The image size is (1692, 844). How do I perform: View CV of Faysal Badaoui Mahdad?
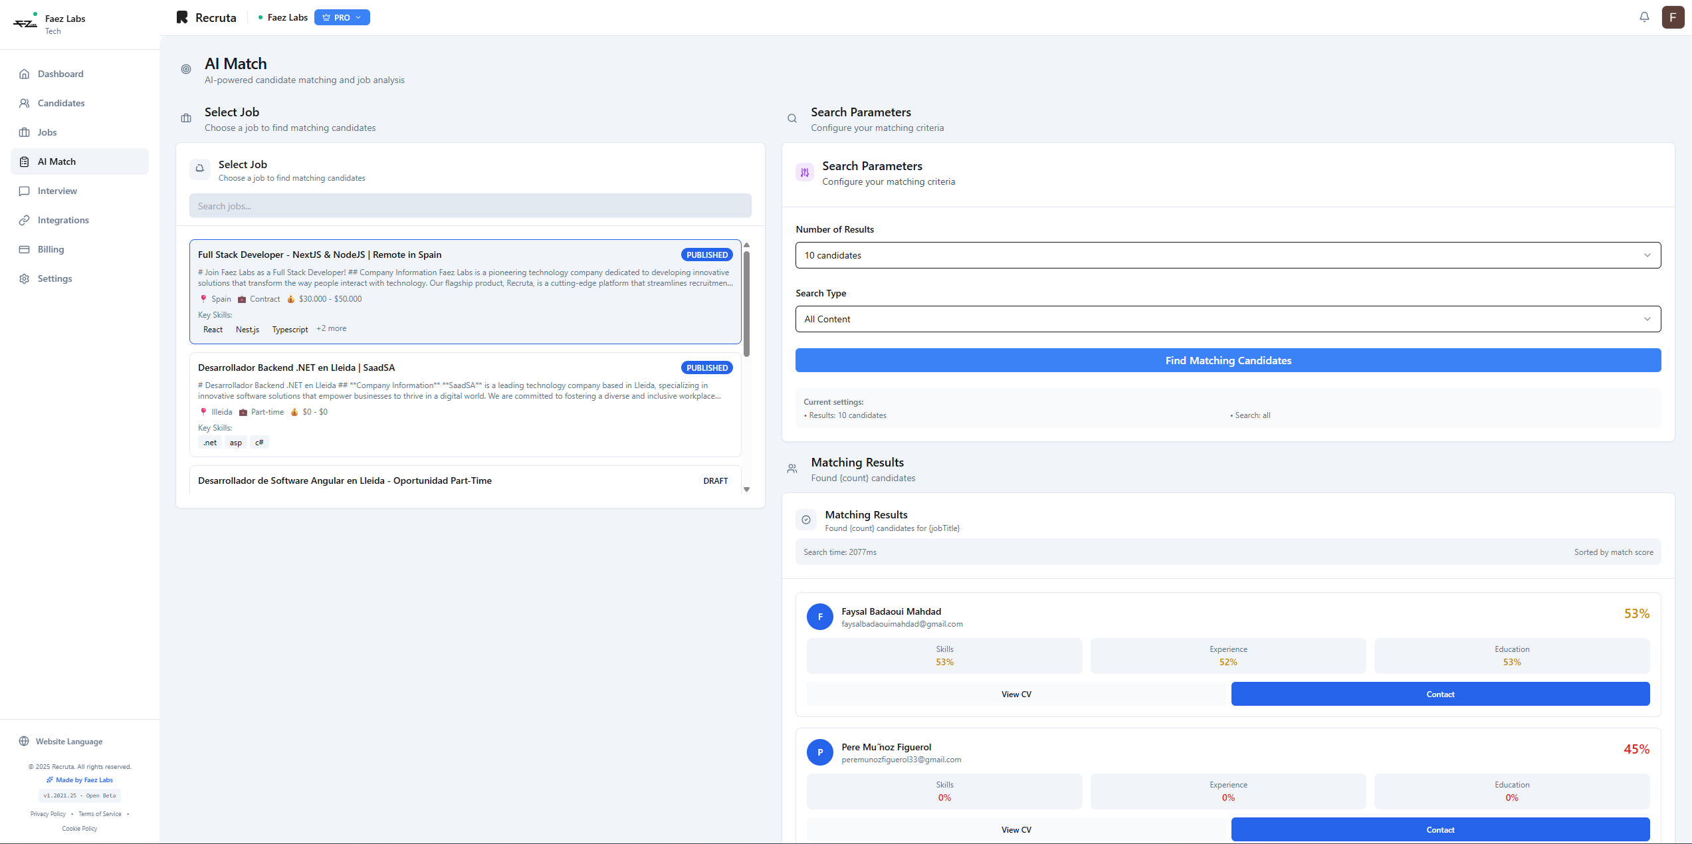click(1016, 693)
